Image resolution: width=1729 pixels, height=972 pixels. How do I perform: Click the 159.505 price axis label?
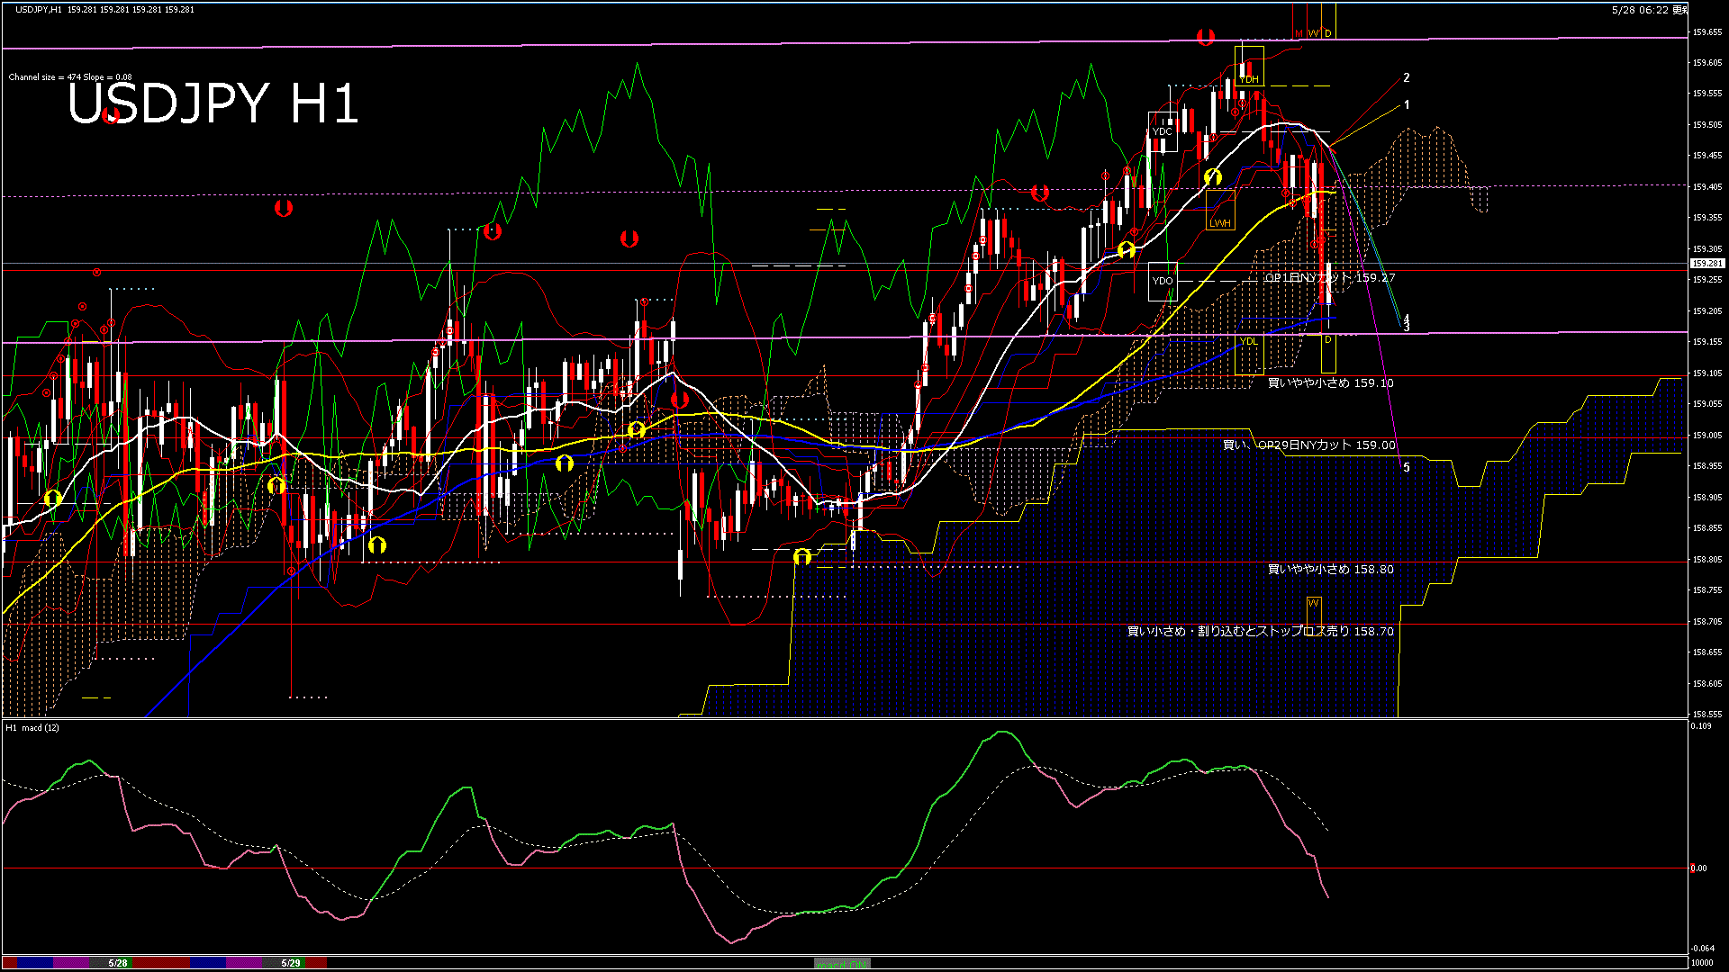tap(1707, 125)
